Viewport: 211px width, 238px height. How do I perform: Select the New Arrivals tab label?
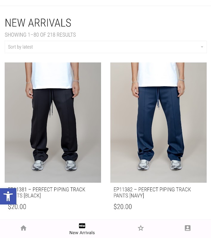(82, 233)
